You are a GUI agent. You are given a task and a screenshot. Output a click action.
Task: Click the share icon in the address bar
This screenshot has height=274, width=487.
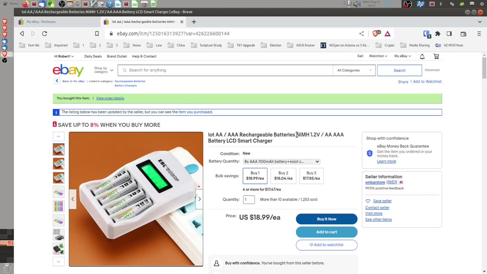click(361, 33)
